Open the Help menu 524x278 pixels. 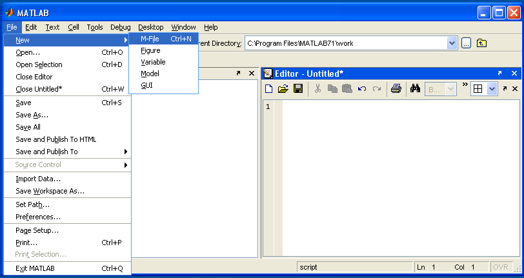[211, 27]
